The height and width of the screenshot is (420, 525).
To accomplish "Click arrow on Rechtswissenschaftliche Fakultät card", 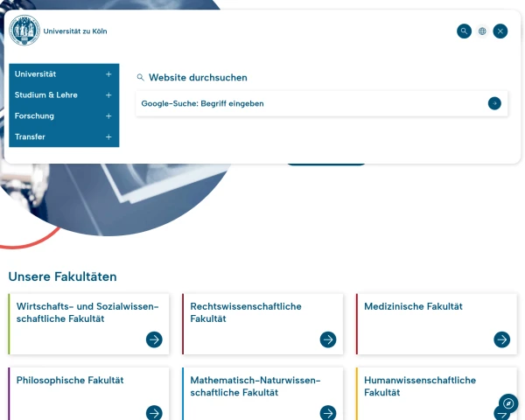I will (328, 339).
